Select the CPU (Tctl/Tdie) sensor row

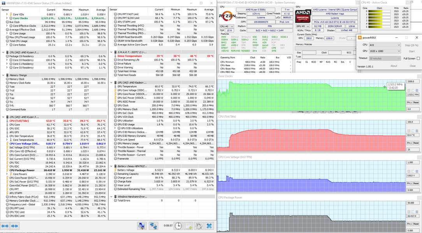(54, 121)
